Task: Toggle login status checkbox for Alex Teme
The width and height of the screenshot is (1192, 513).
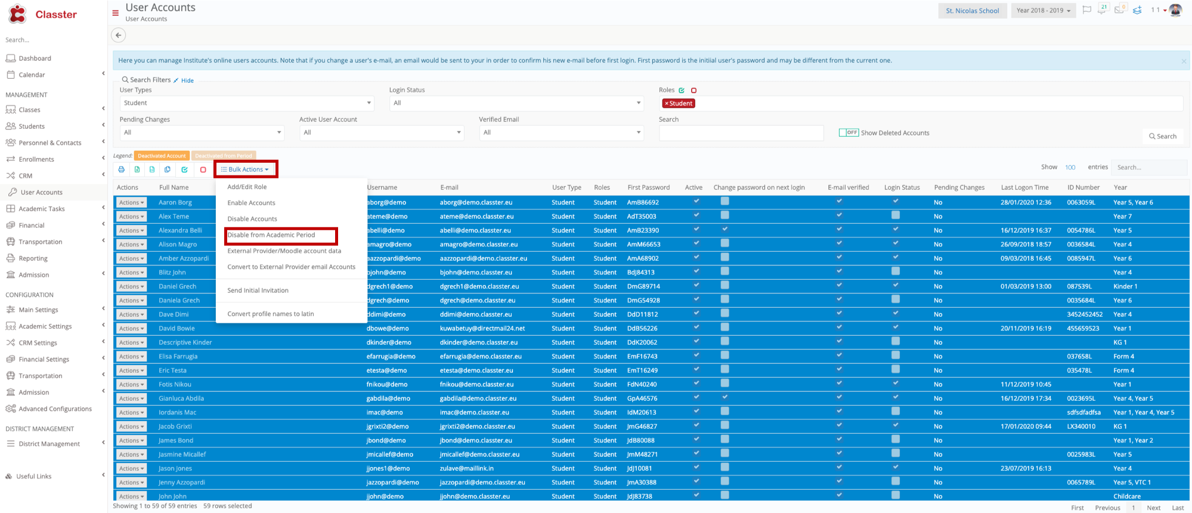Action: click(895, 215)
